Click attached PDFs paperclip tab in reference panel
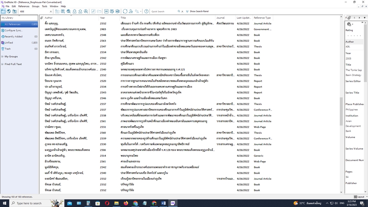 (349, 18)
